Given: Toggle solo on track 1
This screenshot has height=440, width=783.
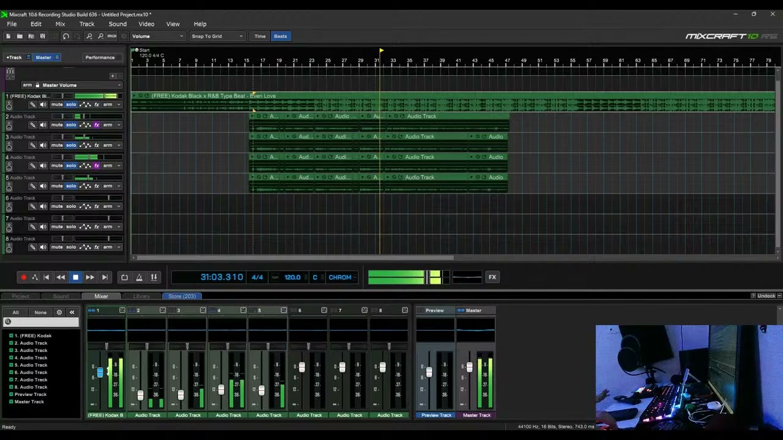Looking at the screenshot, I should tap(71, 105).
